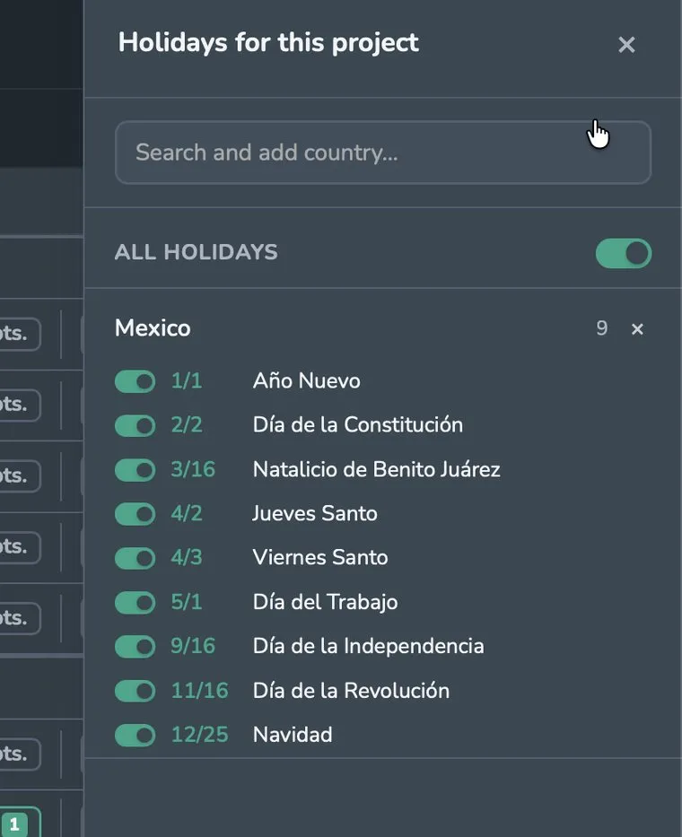The image size is (682, 837).
Task: Click the 12/25 date label
Action: click(x=199, y=735)
